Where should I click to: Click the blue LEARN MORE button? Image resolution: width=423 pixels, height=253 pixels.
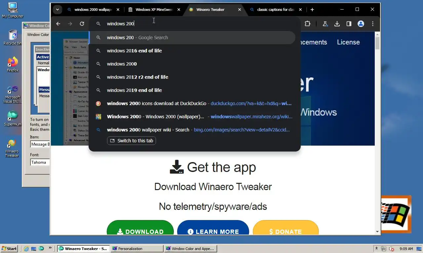tap(213, 228)
